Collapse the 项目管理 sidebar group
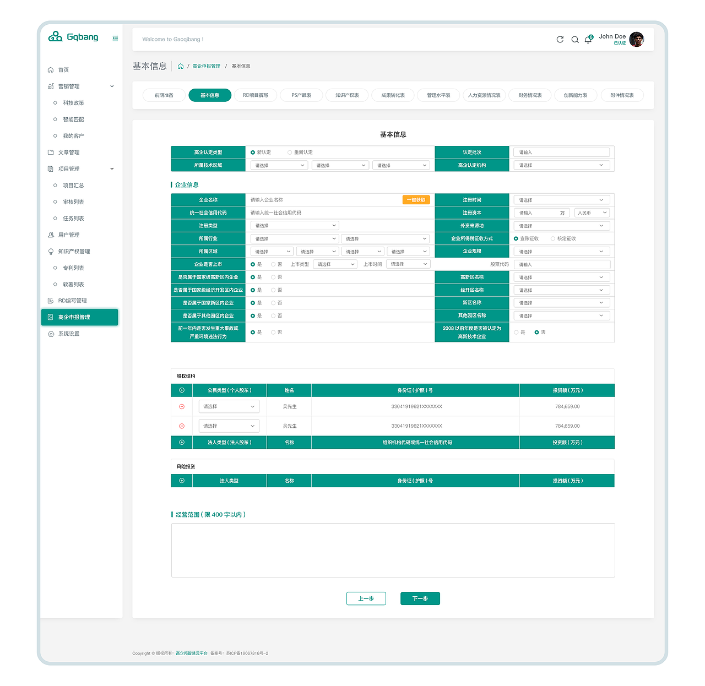Viewport: 705px width, 686px height. pyautogui.click(x=112, y=169)
